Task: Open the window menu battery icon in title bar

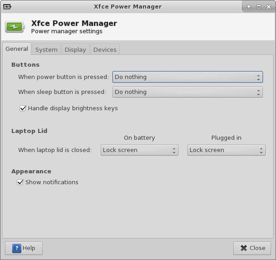Action: point(7,7)
